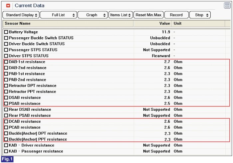The width and height of the screenshot is (233, 163).
Task: Enable the DAB-1st resistance checkbox
Action: [6, 62]
